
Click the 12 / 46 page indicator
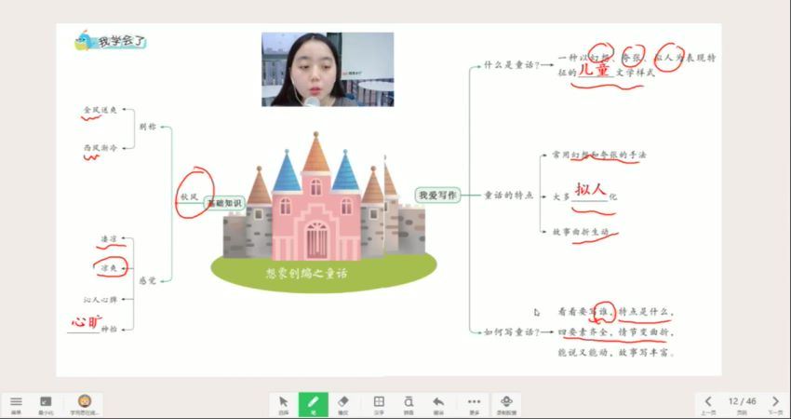[x=742, y=402]
